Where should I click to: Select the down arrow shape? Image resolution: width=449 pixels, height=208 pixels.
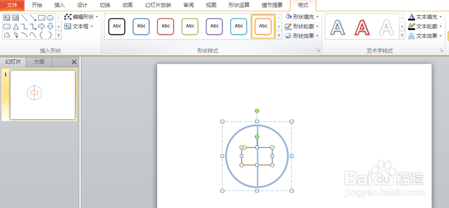pos(50,26)
